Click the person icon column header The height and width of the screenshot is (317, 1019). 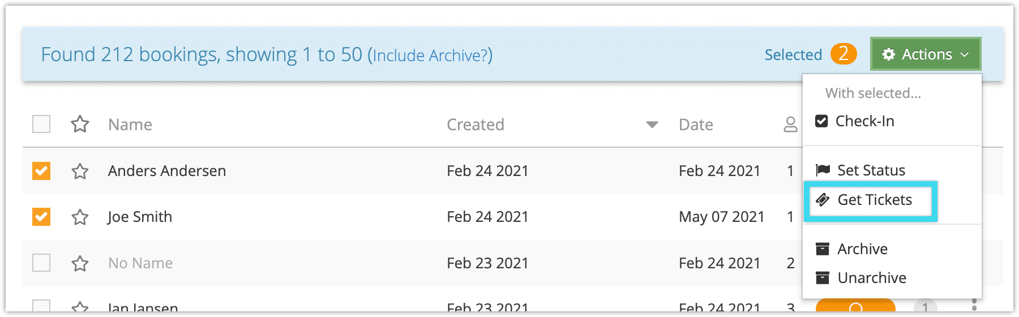[x=790, y=125]
